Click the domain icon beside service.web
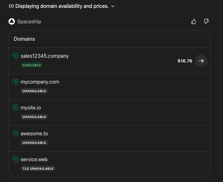223x182 pixels. [15, 159]
